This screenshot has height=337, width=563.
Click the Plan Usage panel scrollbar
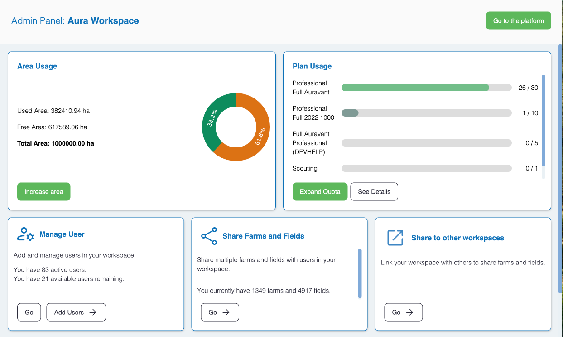(x=544, y=121)
